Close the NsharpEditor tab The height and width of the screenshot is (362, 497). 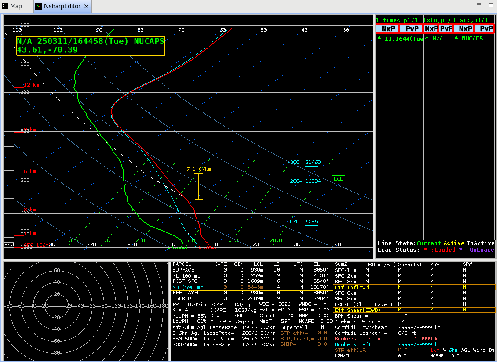(x=87, y=6)
